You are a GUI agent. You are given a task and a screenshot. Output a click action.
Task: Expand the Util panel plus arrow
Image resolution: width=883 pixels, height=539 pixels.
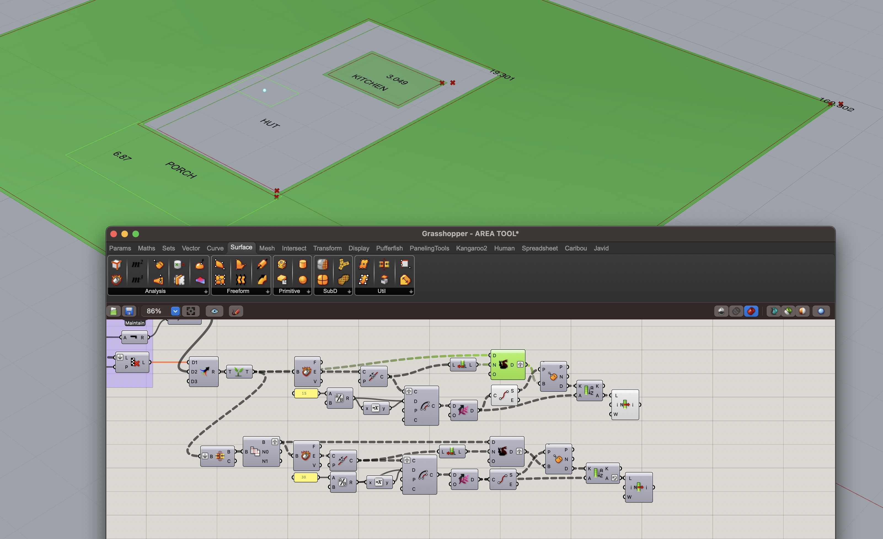pos(411,291)
